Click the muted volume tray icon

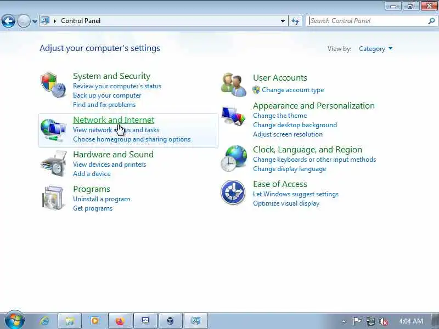click(x=383, y=321)
